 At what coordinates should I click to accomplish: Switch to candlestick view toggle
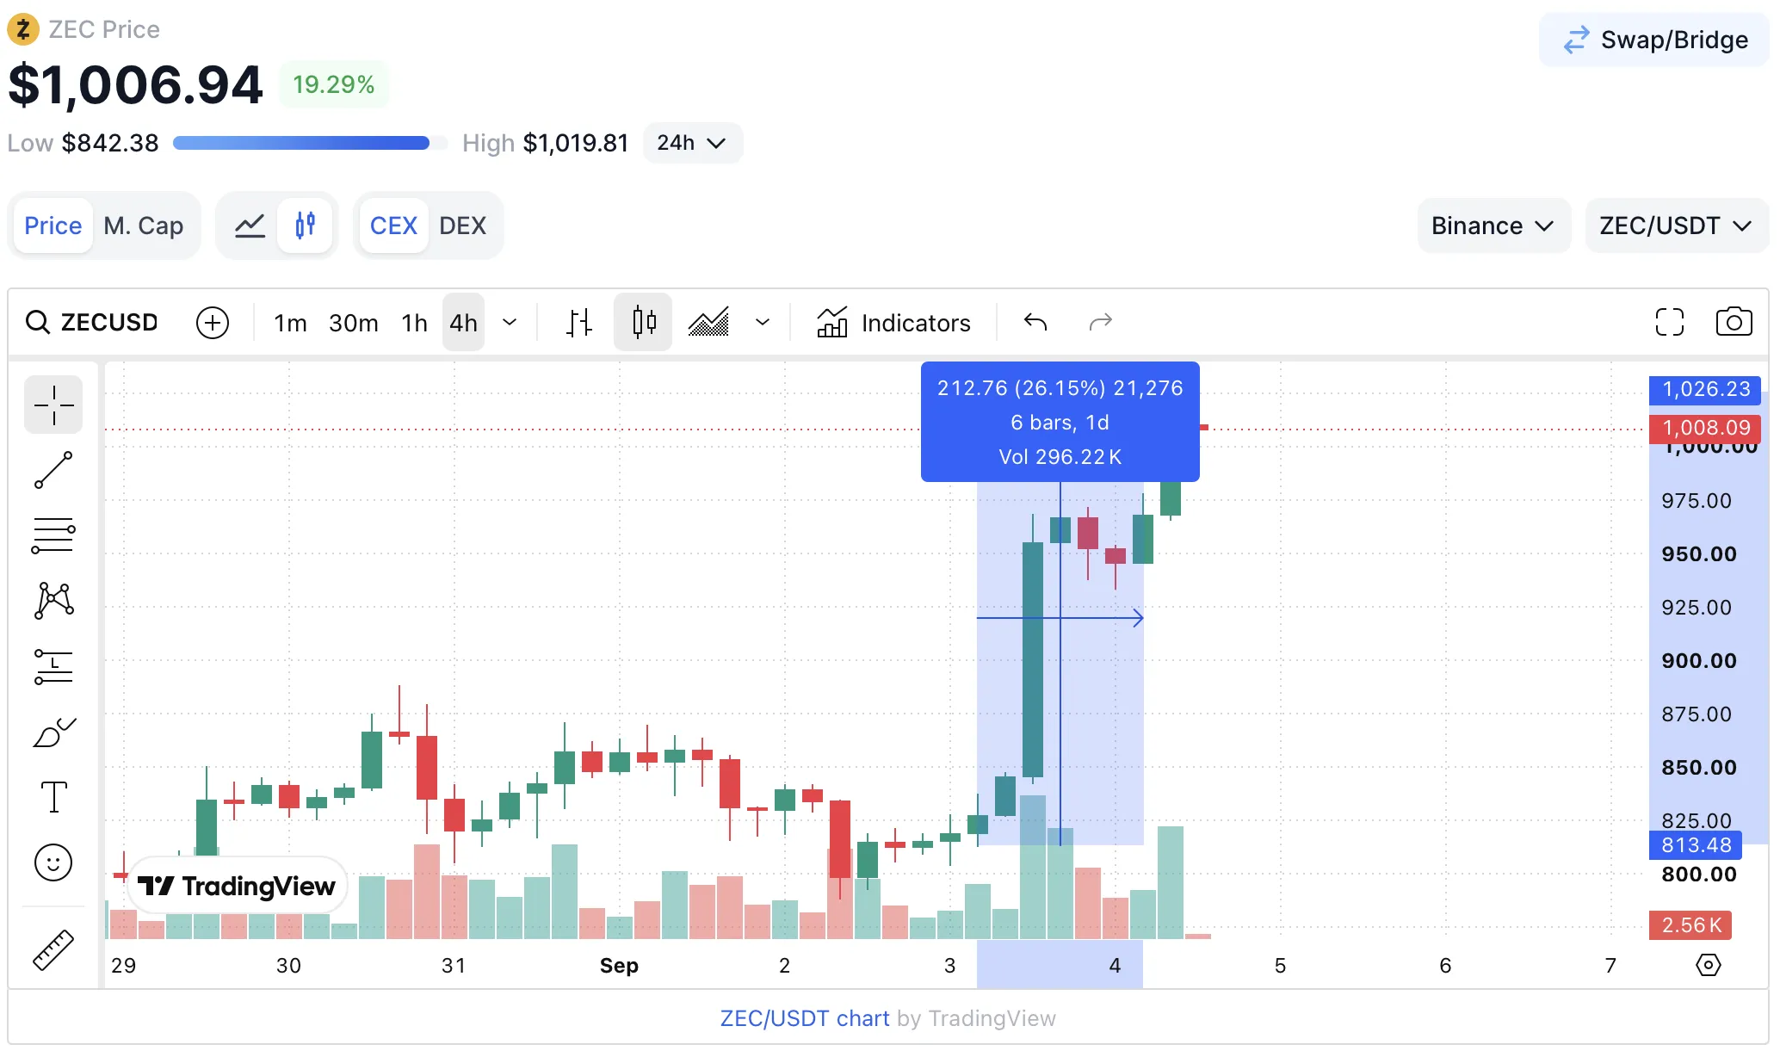[x=305, y=226]
